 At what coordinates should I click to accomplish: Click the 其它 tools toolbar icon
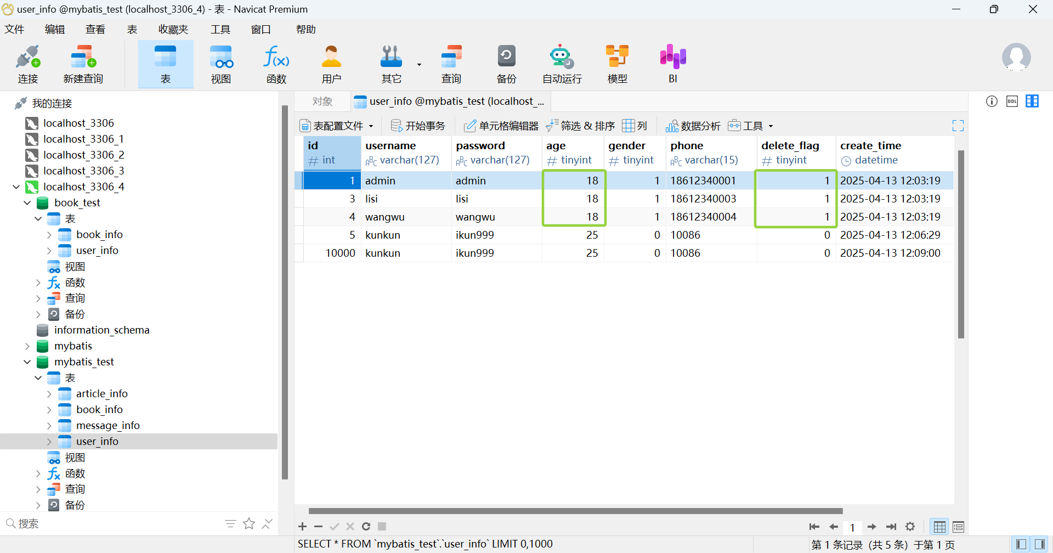[x=392, y=65]
